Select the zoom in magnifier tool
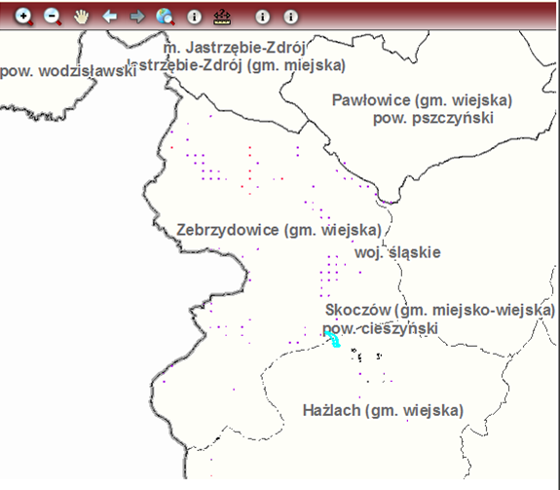 point(23,17)
